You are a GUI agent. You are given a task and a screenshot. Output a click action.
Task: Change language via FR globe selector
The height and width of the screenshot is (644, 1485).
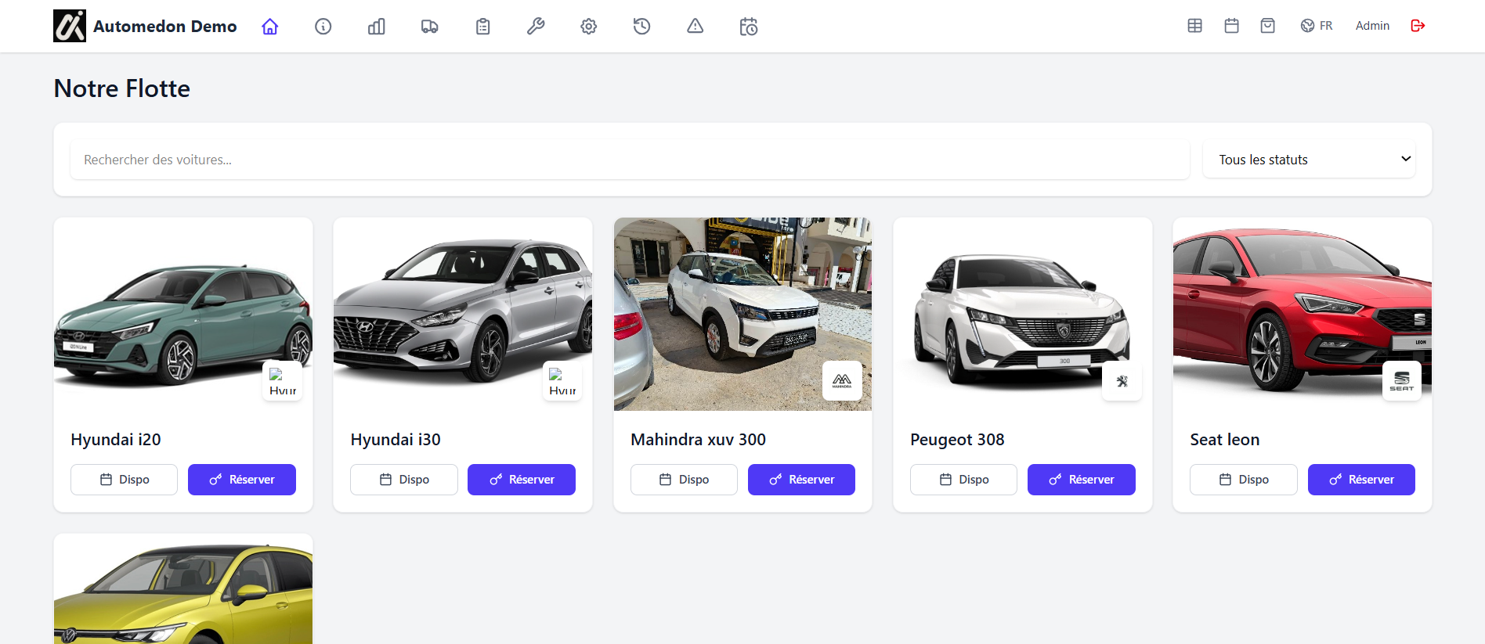[x=1317, y=26]
